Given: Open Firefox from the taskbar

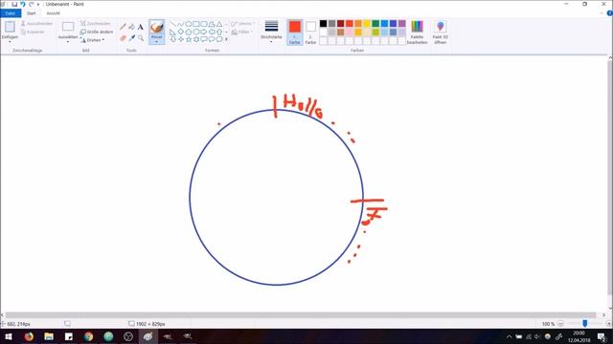Looking at the screenshot, I should [29, 336].
